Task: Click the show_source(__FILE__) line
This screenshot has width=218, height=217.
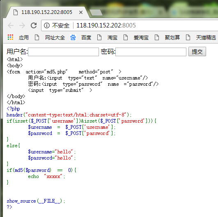Action: click(x=36, y=201)
